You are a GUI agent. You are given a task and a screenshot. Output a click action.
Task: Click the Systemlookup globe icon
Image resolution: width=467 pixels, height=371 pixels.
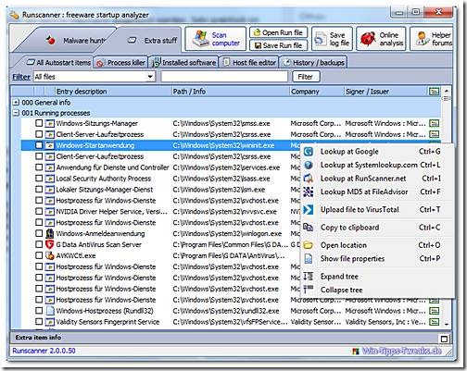[x=309, y=165]
